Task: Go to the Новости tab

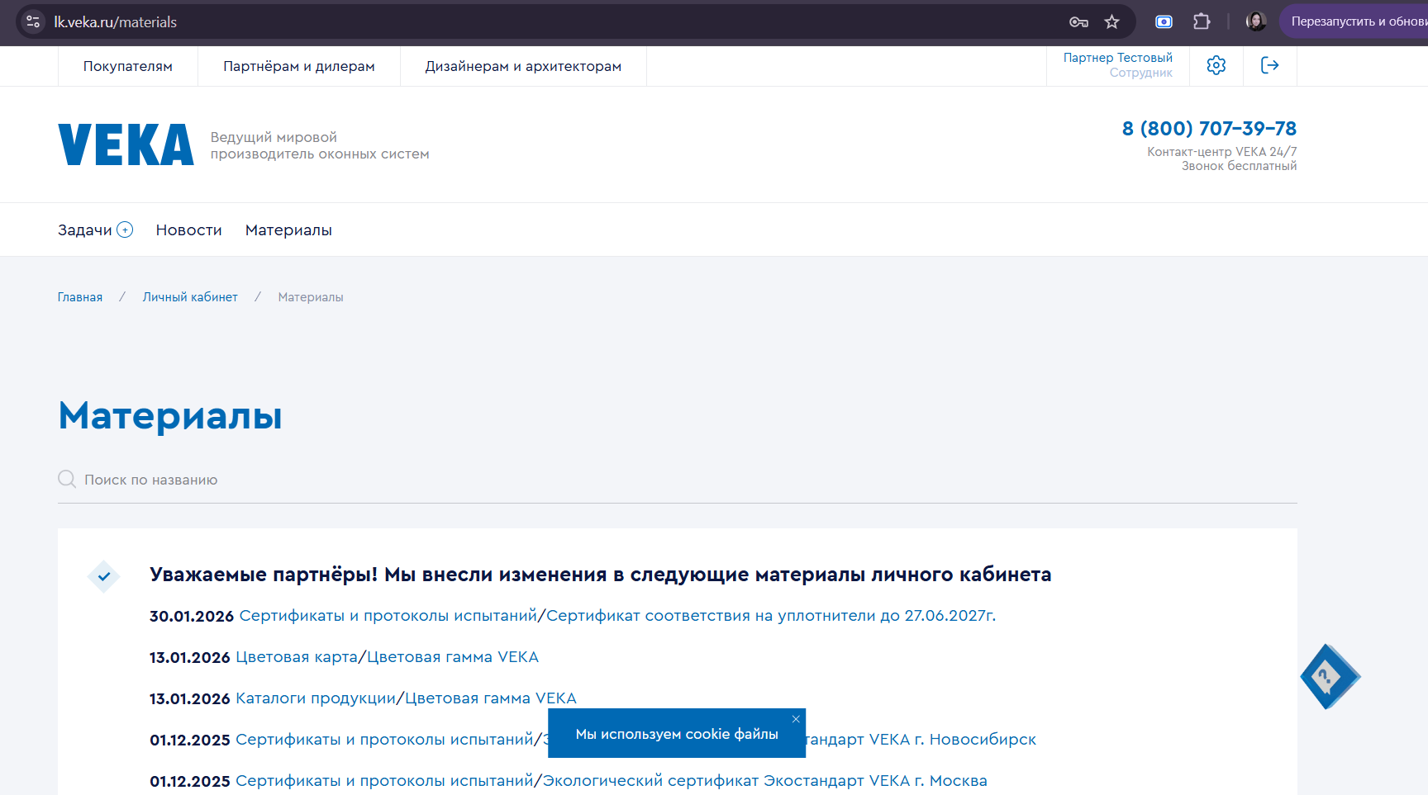Action: coord(188,230)
